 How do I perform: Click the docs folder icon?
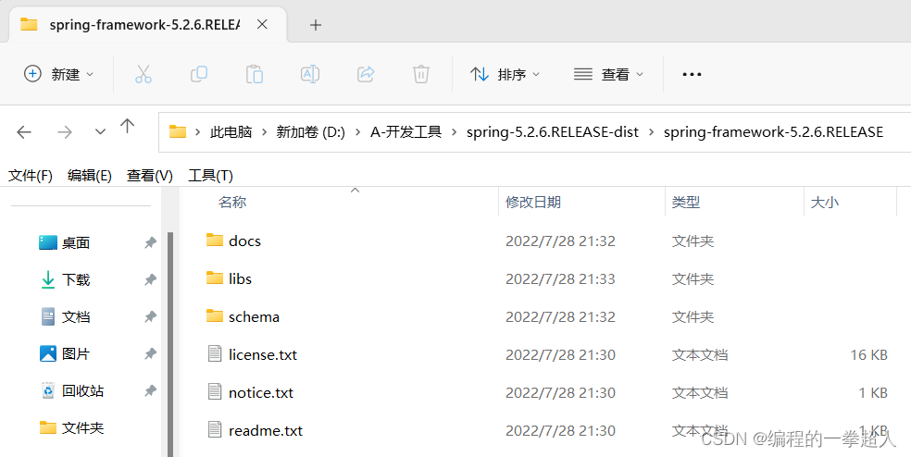coord(215,240)
